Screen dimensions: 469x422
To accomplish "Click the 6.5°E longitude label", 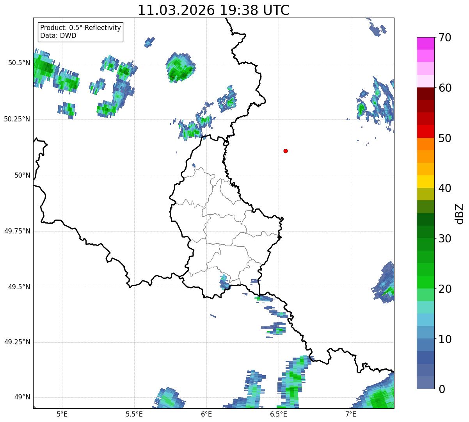I will click(279, 414).
